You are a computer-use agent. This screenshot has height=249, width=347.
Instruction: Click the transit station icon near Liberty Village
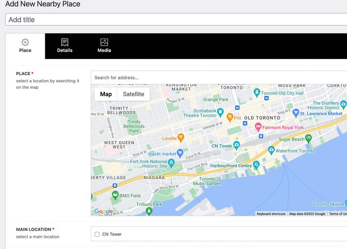tap(115, 185)
